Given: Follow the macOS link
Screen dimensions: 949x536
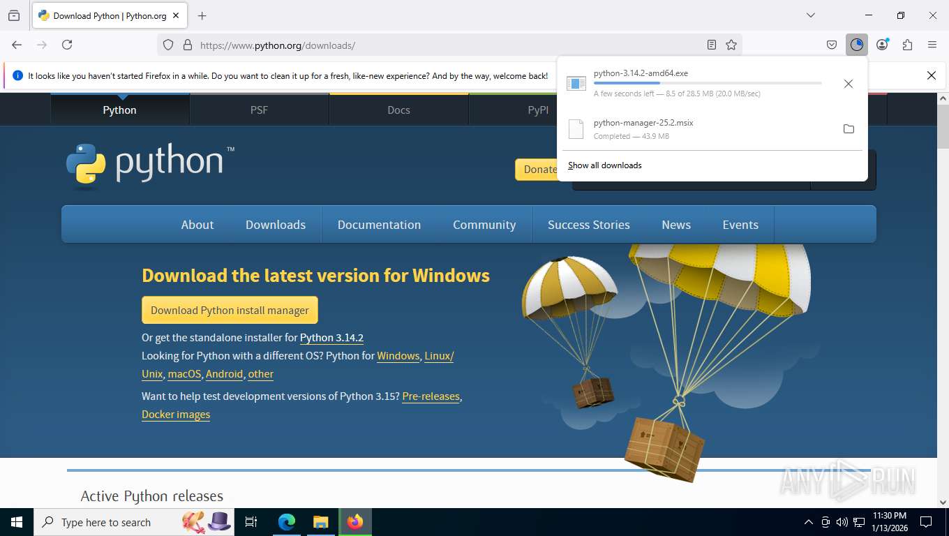Looking at the screenshot, I should 184,374.
